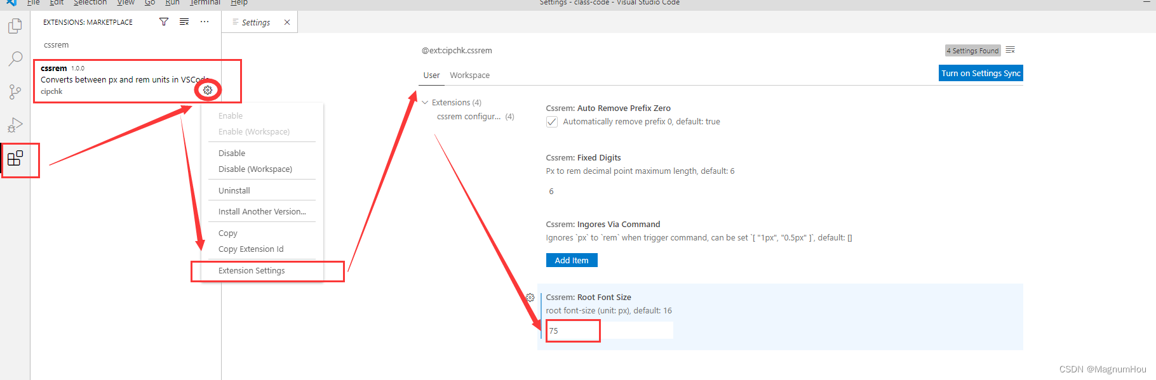
Task: Click the Add Item button
Action: 572,260
